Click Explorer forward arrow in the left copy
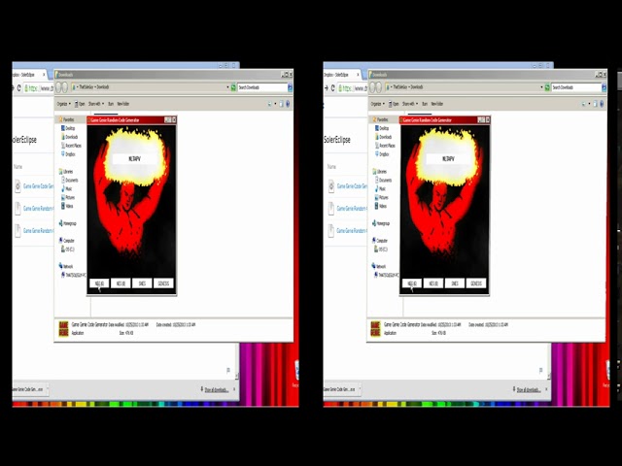 pos(65,87)
